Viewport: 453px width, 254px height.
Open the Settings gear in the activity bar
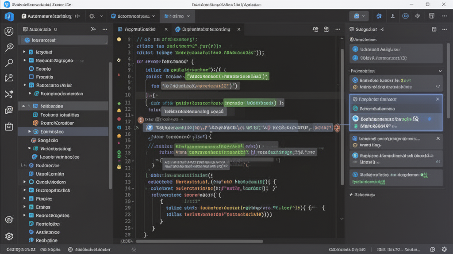click(x=9, y=236)
